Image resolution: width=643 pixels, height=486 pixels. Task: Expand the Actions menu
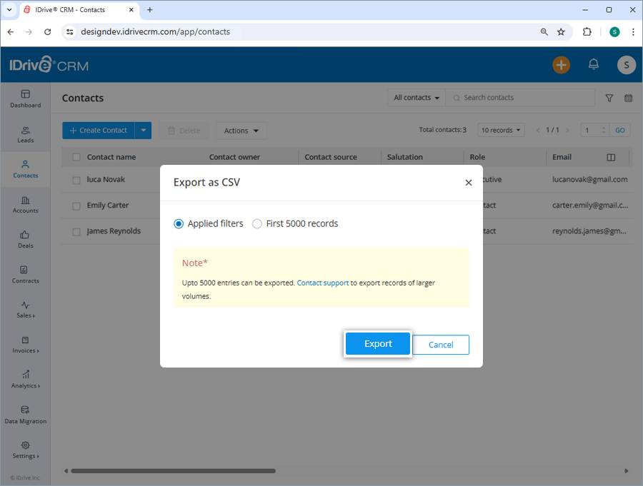tap(241, 131)
